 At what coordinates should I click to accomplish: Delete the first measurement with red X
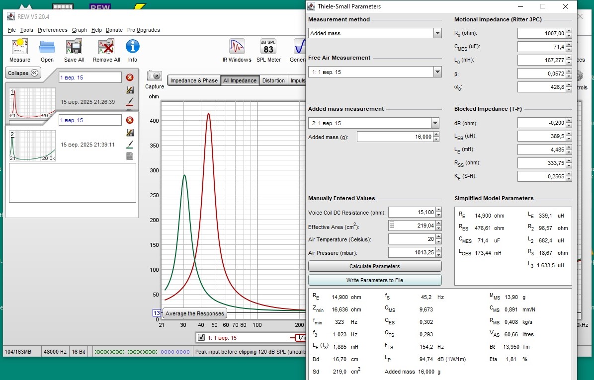pos(130,77)
